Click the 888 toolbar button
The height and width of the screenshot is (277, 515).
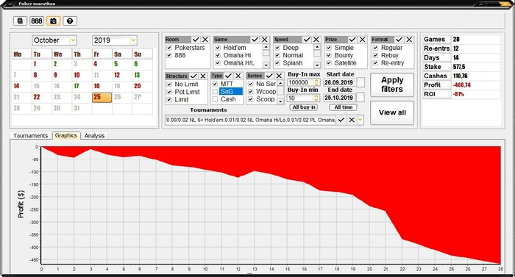[37, 21]
